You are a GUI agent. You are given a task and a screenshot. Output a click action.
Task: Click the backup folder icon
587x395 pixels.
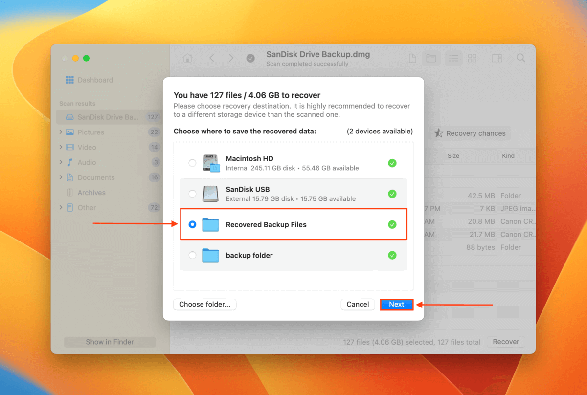click(211, 255)
